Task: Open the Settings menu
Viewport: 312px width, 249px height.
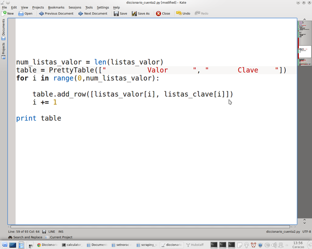Action: [103, 8]
